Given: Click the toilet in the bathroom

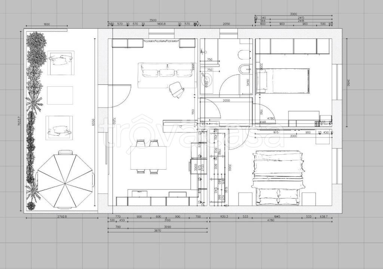Looking at the screenshot, I should tap(243, 56).
